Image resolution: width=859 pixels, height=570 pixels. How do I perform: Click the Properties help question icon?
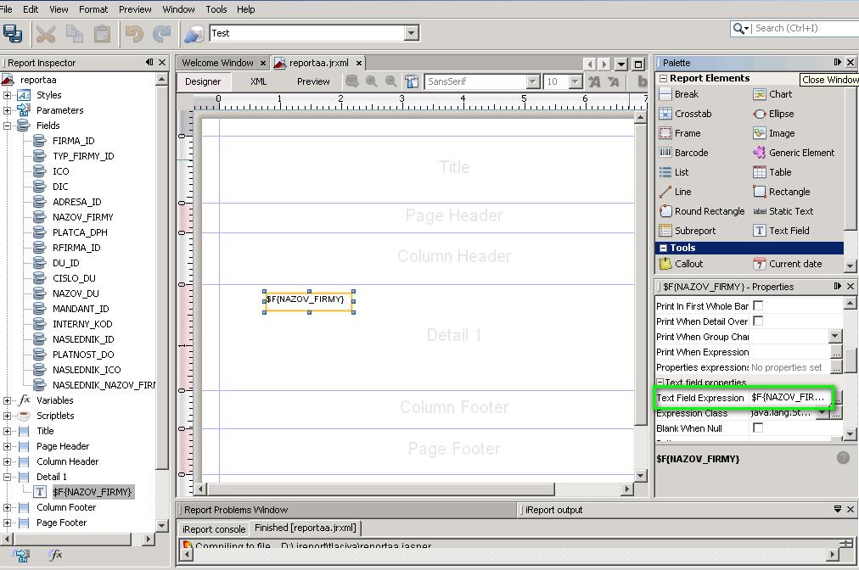tap(843, 458)
